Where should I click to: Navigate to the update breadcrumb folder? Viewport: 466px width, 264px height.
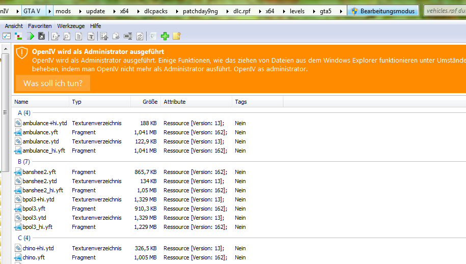point(95,11)
